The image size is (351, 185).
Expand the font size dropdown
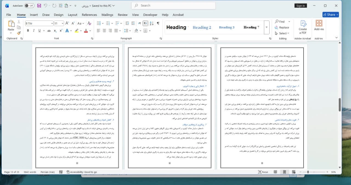pyautogui.click(x=63, y=24)
